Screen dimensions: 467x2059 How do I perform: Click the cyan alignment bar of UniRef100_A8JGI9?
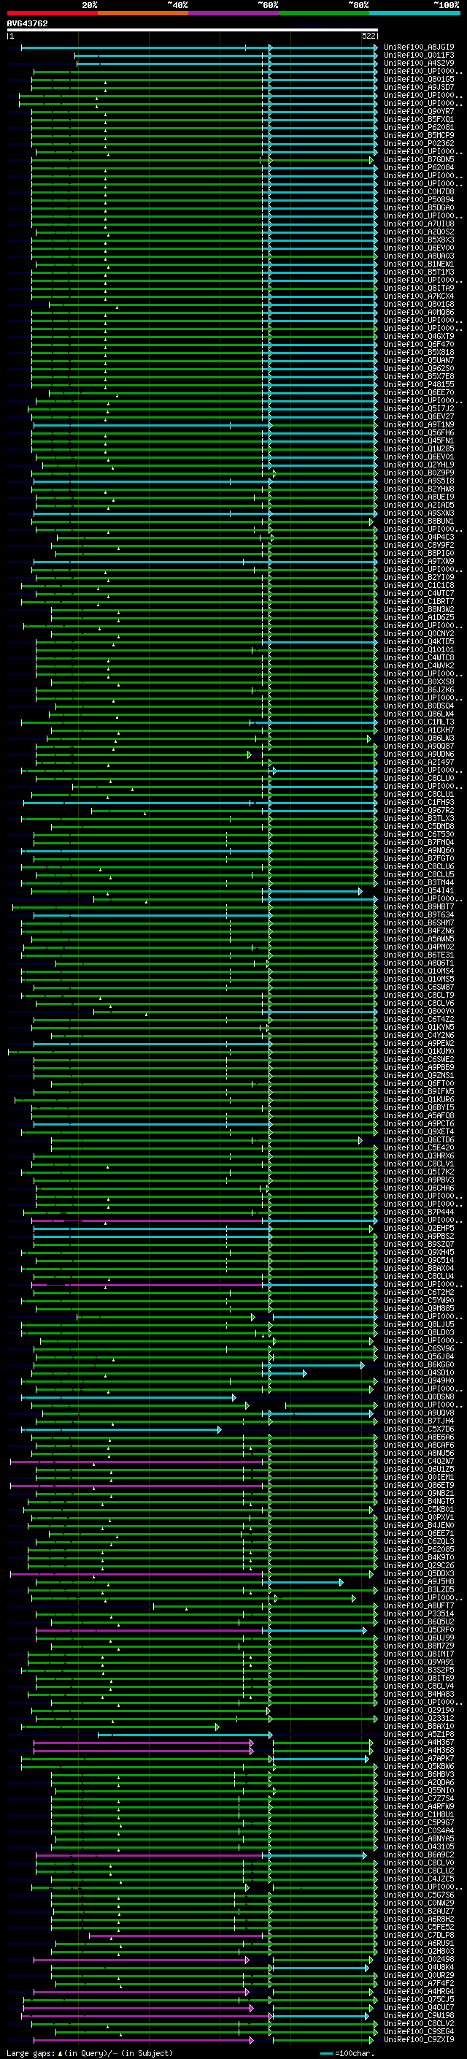pyautogui.click(x=200, y=48)
